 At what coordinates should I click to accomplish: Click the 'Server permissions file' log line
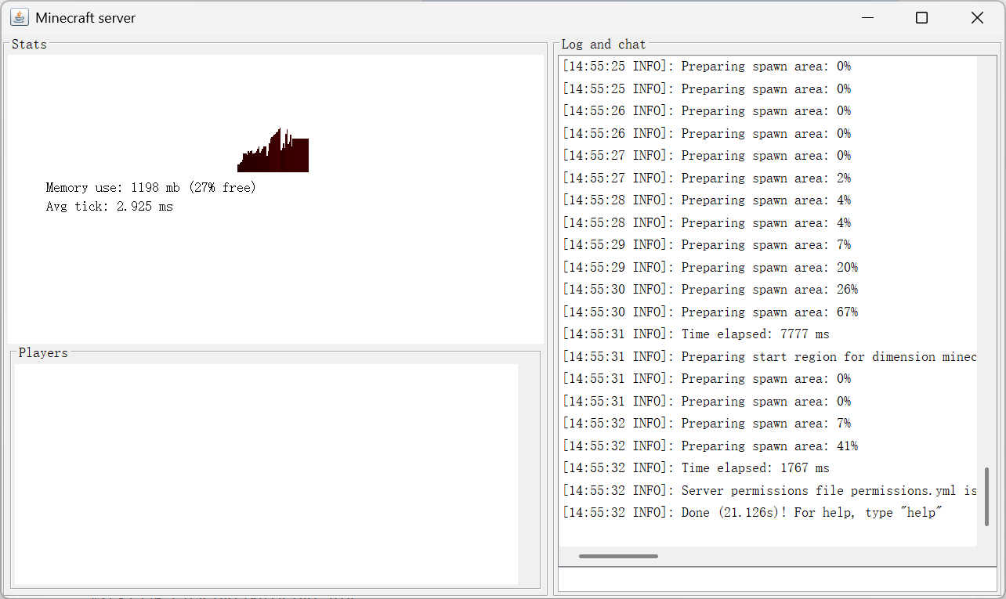point(769,491)
